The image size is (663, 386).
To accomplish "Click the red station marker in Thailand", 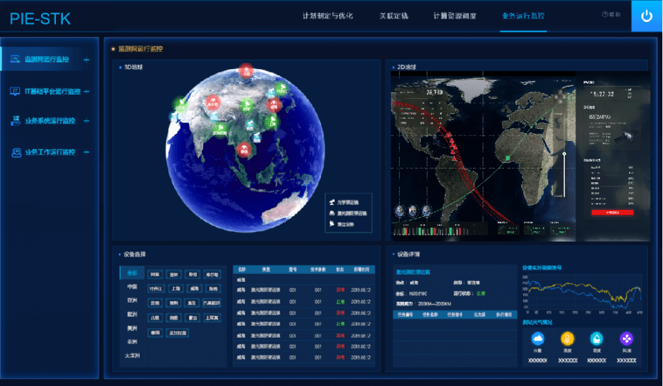I will point(243,148).
